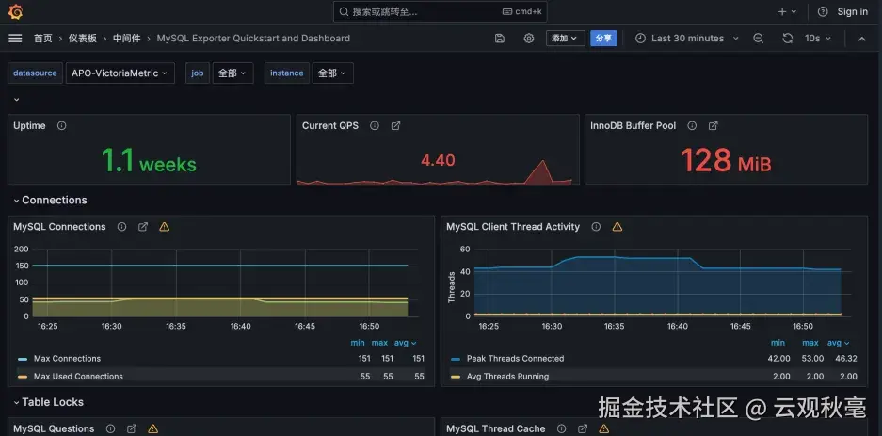The width and height of the screenshot is (882, 436).
Task: Click the refresh dashboard icon
Action: pos(788,39)
